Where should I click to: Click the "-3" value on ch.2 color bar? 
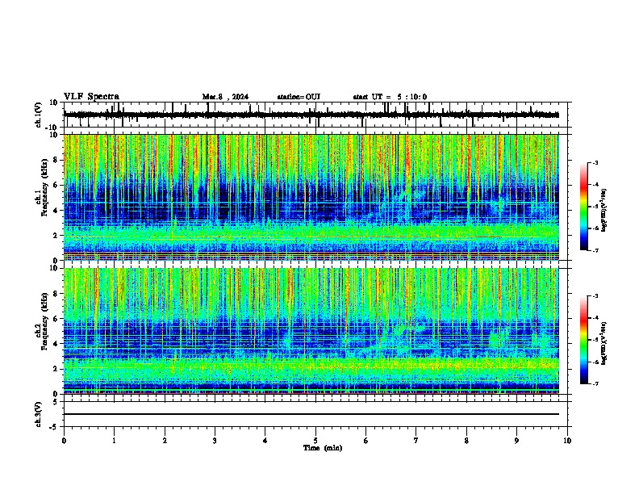(595, 296)
